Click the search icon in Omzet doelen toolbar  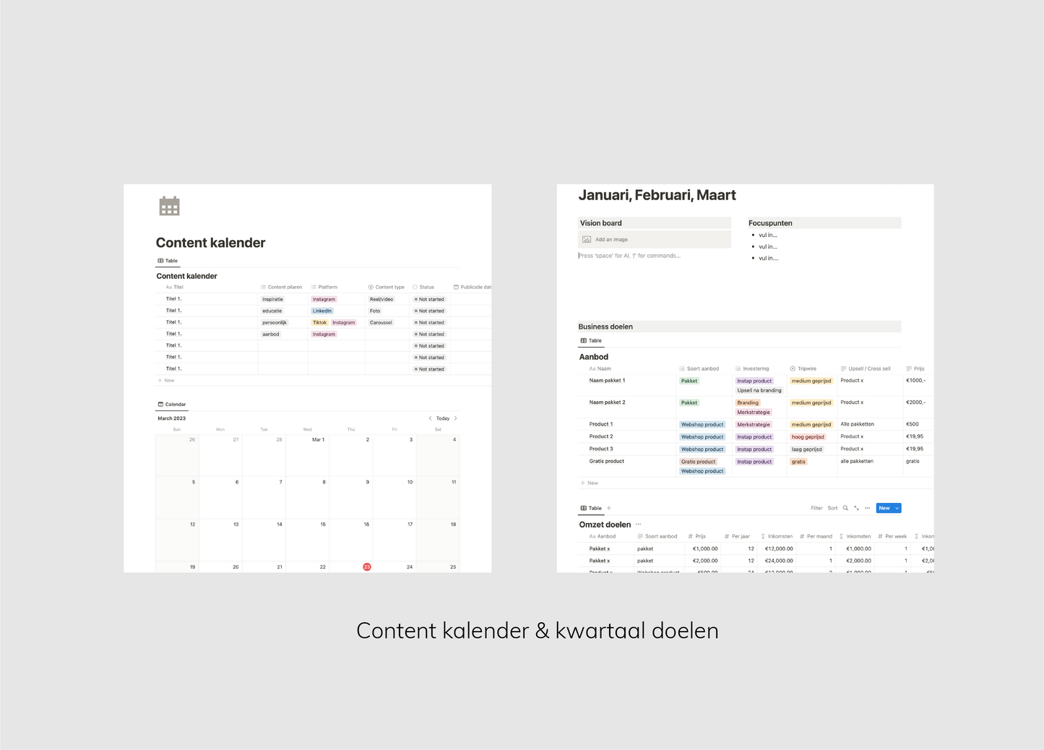(845, 508)
